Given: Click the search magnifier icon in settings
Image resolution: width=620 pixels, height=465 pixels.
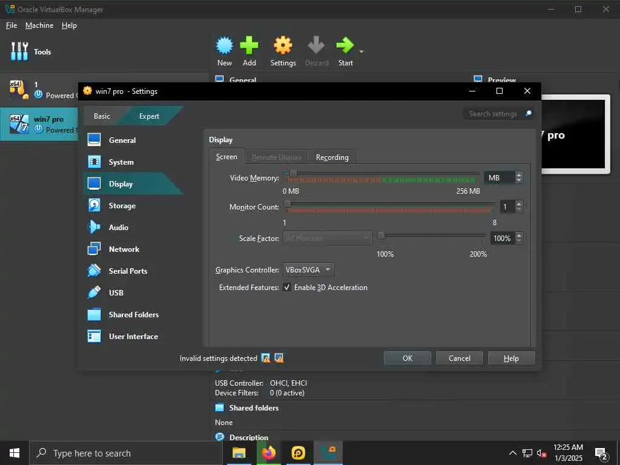Looking at the screenshot, I should [x=528, y=113].
